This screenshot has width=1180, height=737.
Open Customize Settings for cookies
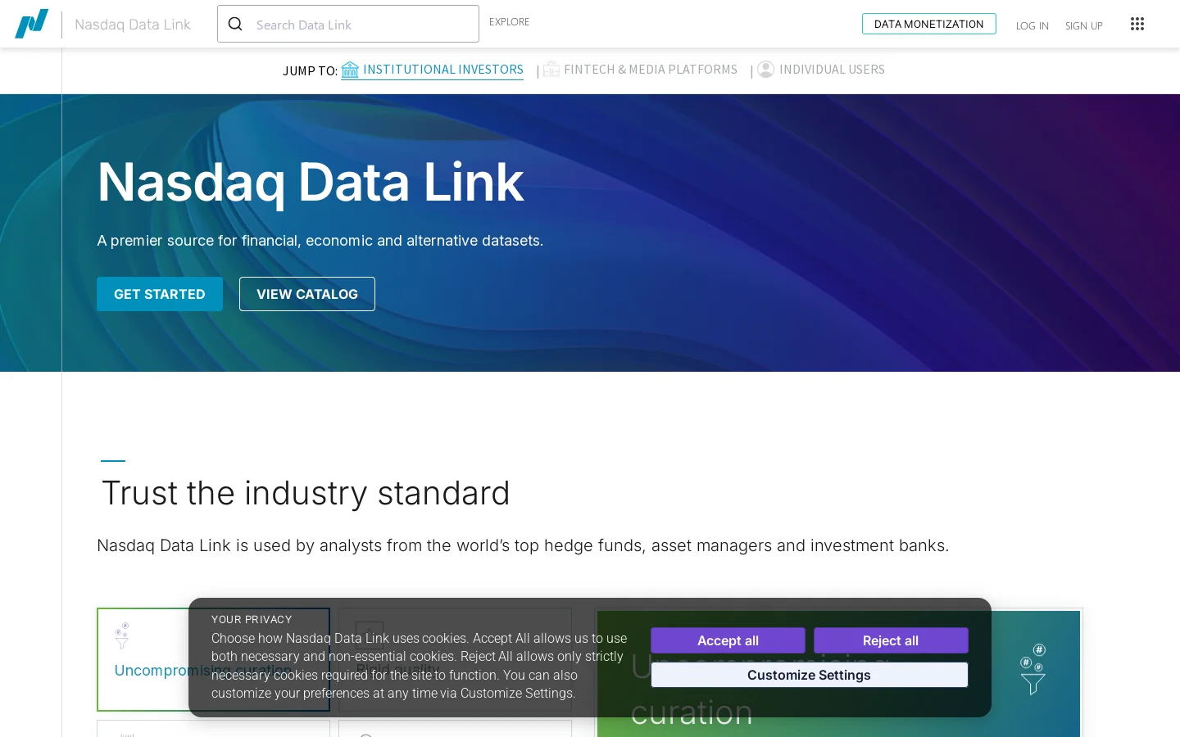click(809, 675)
